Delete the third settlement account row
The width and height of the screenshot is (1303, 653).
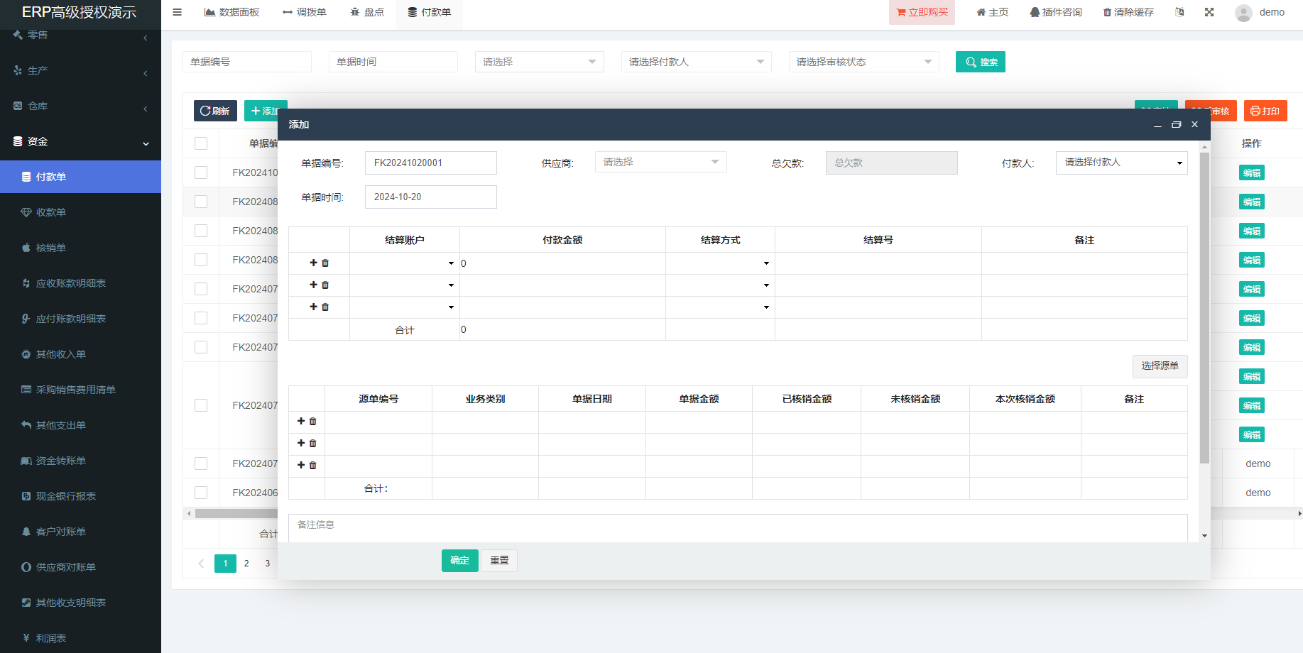click(x=325, y=307)
